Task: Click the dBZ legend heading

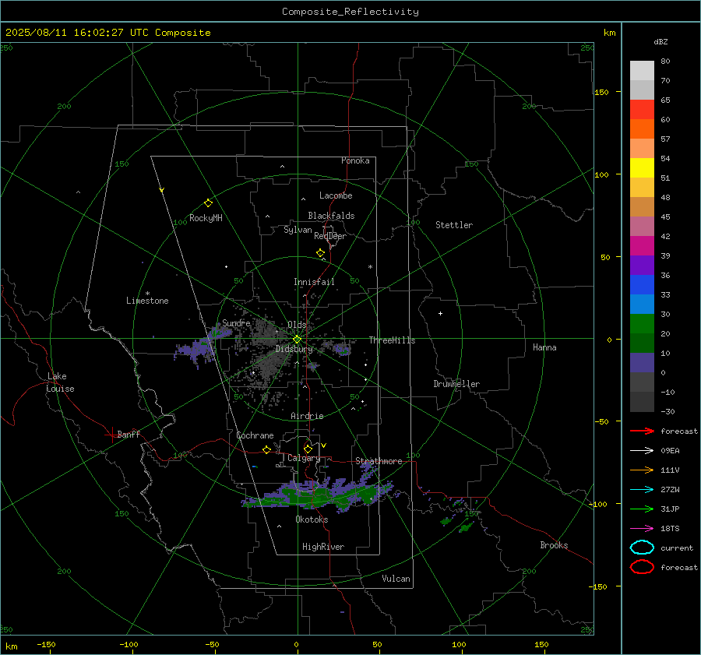Action: click(x=660, y=41)
